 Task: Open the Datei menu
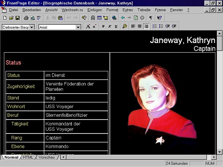[x=14, y=10]
